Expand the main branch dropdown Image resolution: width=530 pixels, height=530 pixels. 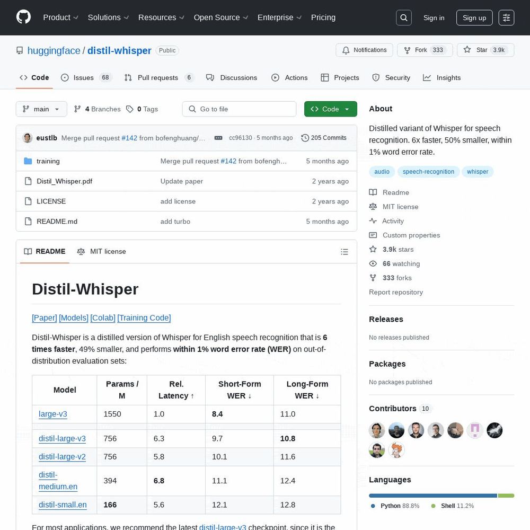(41, 109)
